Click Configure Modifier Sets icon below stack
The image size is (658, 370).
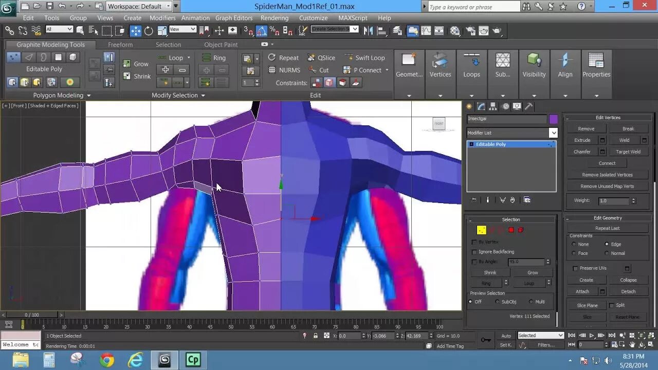point(526,200)
